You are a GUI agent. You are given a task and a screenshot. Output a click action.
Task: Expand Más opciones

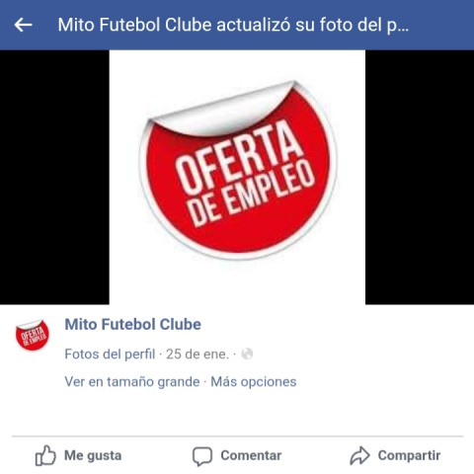click(x=254, y=382)
